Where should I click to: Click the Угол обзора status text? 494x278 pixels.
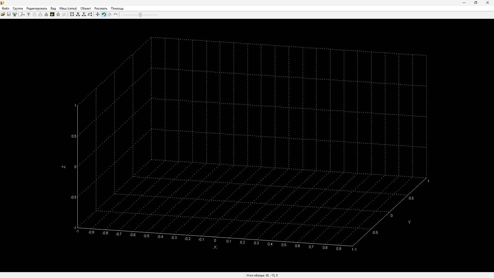(x=262, y=275)
